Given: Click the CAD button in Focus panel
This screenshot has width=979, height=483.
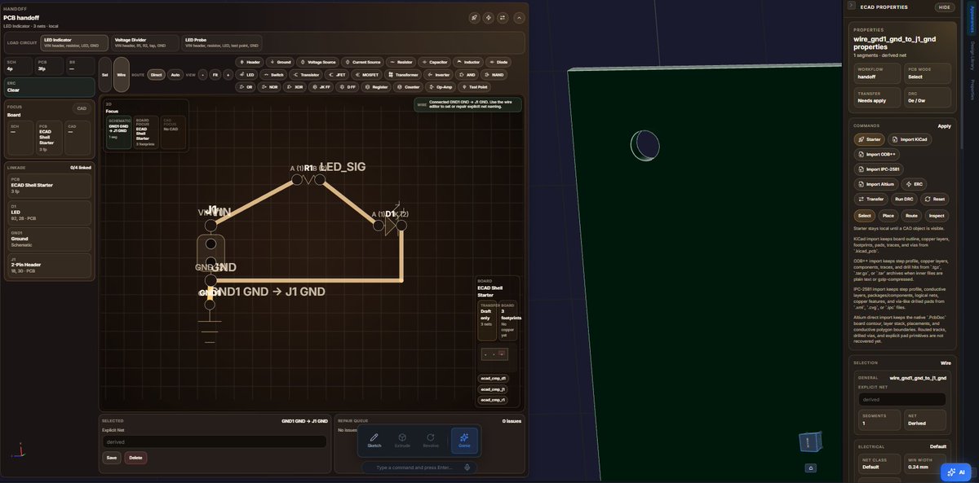Looking at the screenshot, I should (x=82, y=108).
